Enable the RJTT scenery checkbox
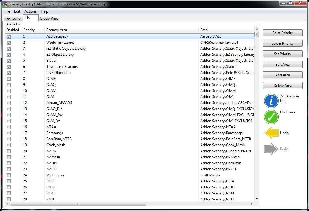The image size is (309, 211). coord(8,181)
